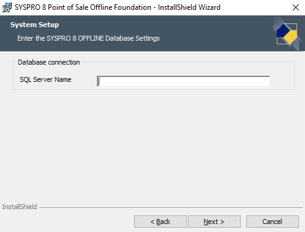Proceed with the Next > button
Viewport: 305px width, 232px height.
(x=214, y=222)
